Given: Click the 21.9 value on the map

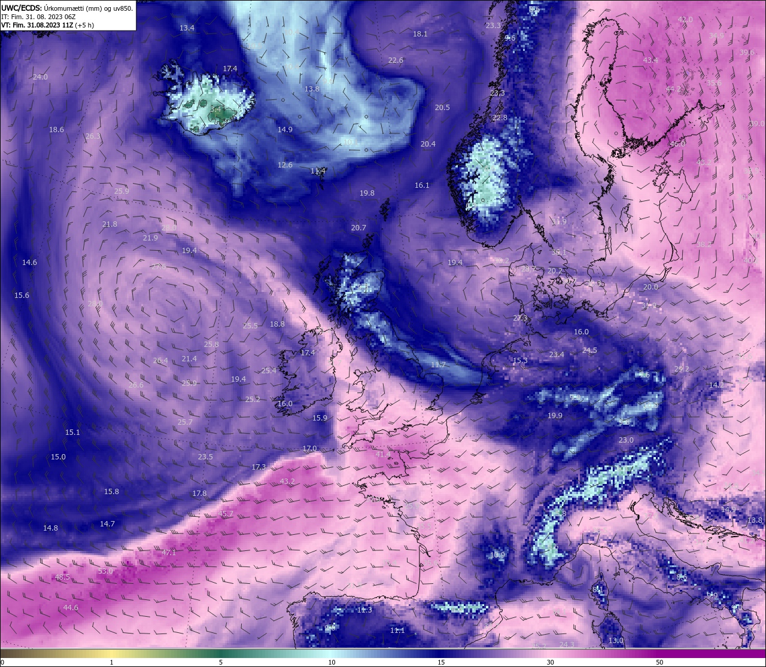Looking at the screenshot, I should [x=150, y=238].
